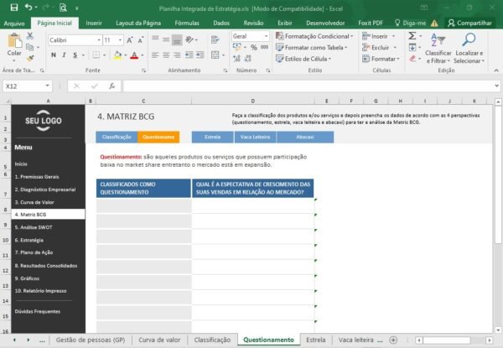Click the formula bar input area
The width and height of the screenshot is (503, 348).
click(x=308, y=86)
